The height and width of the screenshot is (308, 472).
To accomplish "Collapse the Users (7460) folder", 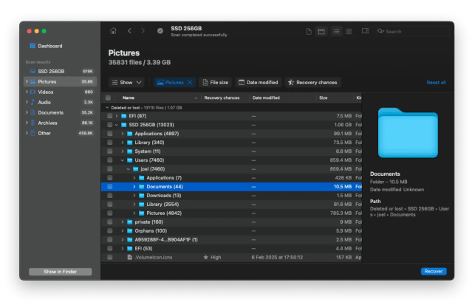I will pos(123,160).
